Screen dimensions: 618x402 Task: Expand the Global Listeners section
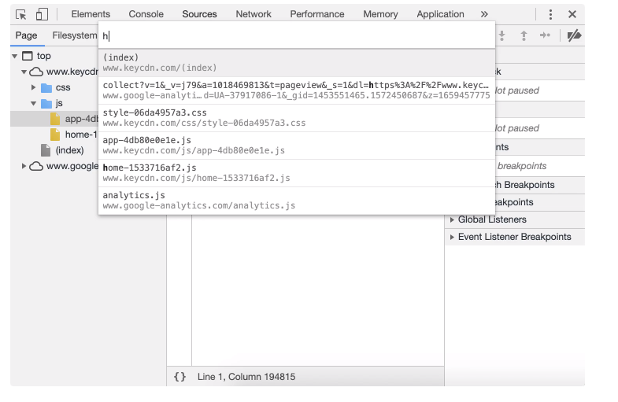pyautogui.click(x=452, y=219)
